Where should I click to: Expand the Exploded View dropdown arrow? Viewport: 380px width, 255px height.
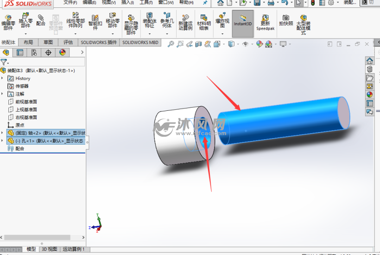(222, 34)
